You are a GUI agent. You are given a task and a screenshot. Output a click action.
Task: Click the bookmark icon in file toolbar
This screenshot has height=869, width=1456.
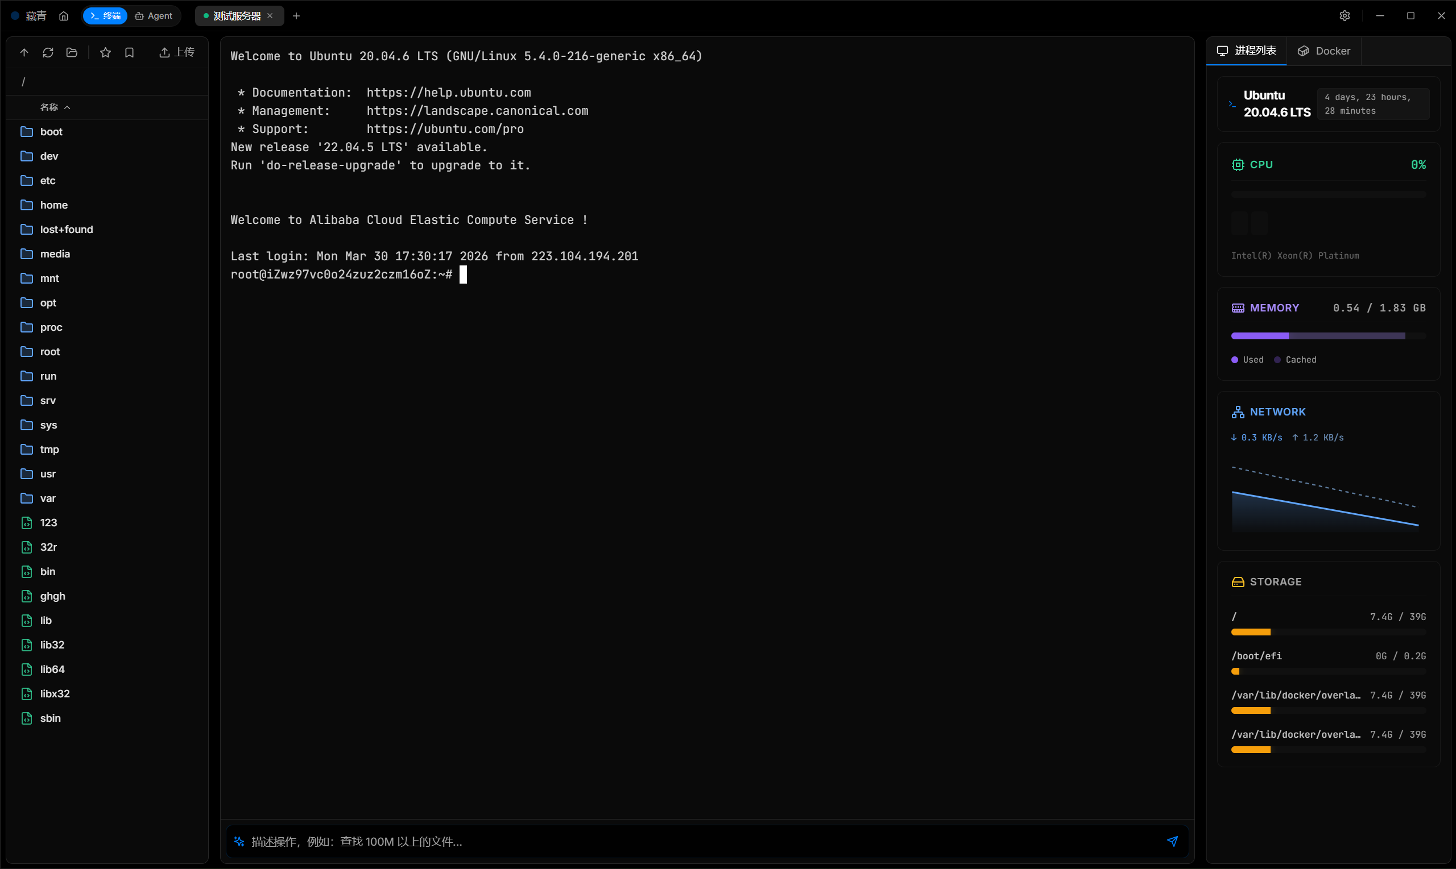coord(130,53)
